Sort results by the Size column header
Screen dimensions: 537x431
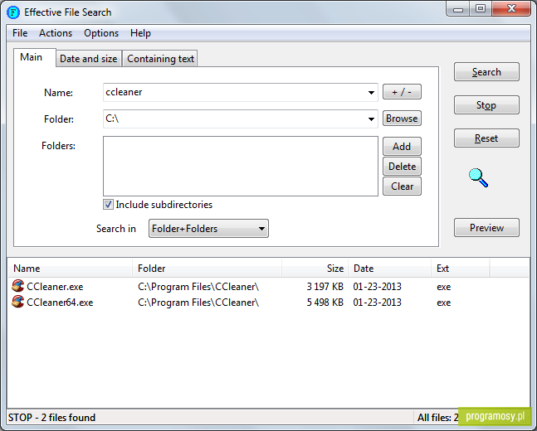[315, 269]
